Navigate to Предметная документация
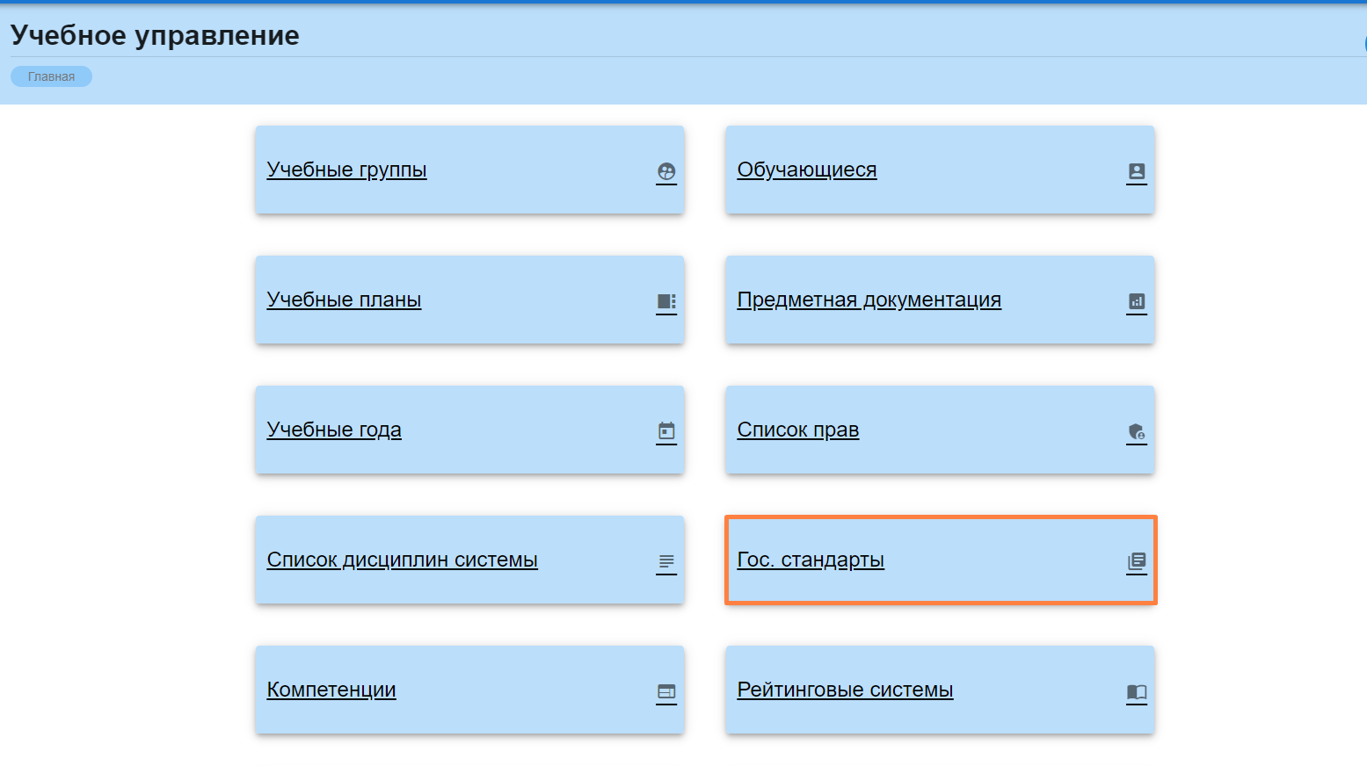This screenshot has height=766, width=1367. [x=869, y=300]
